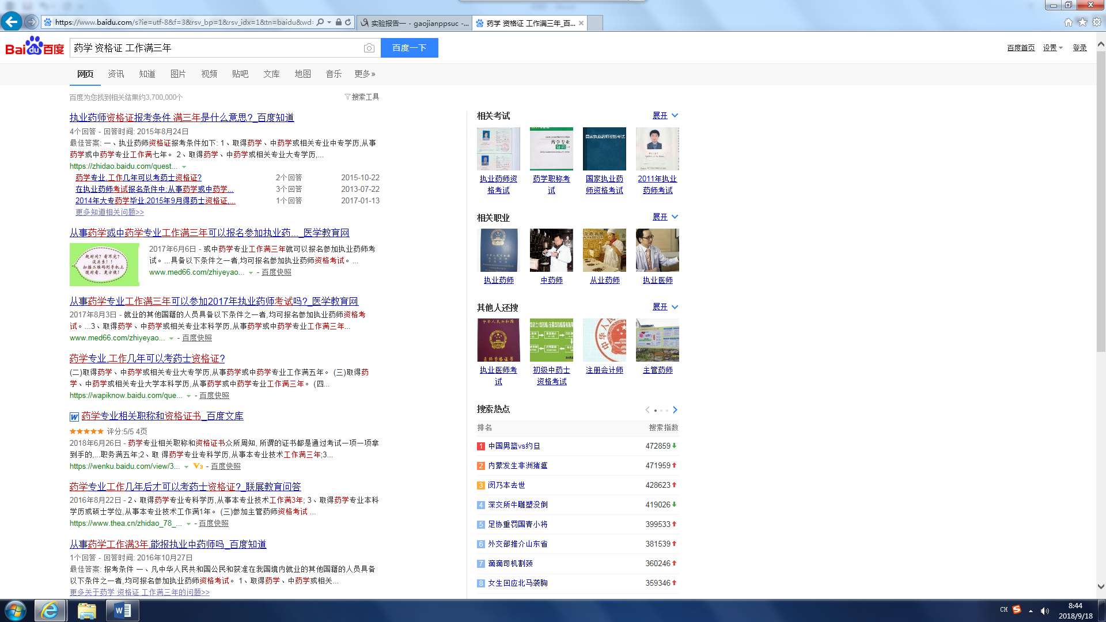Open the 设置 dropdown menu
The width and height of the screenshot is (1106, 622).
pos(1052,48)
